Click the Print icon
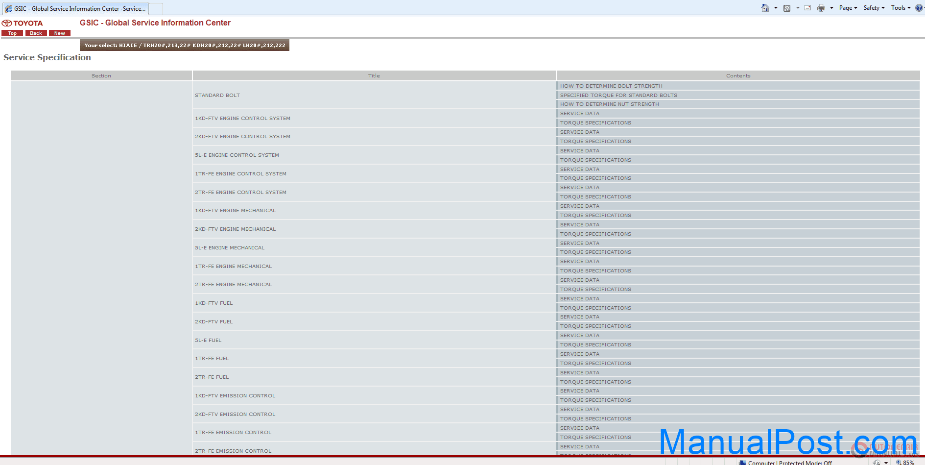The height and width of the screenshot is (465, 925). tap(821, 8)
